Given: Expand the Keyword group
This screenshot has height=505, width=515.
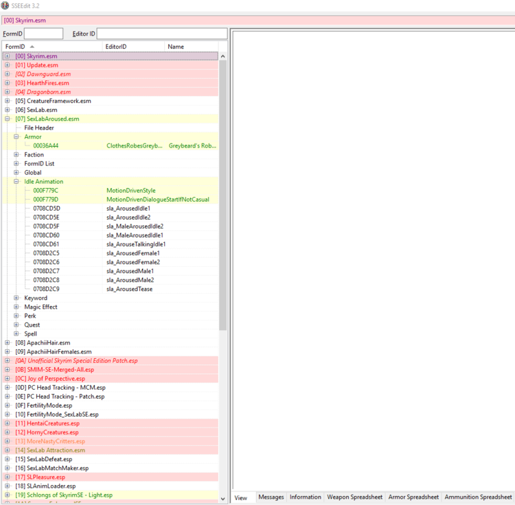Looking at the screenshot, I should (16, 298).
